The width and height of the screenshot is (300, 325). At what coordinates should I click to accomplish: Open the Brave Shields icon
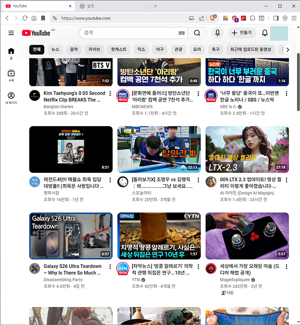(x=213, y=18)
